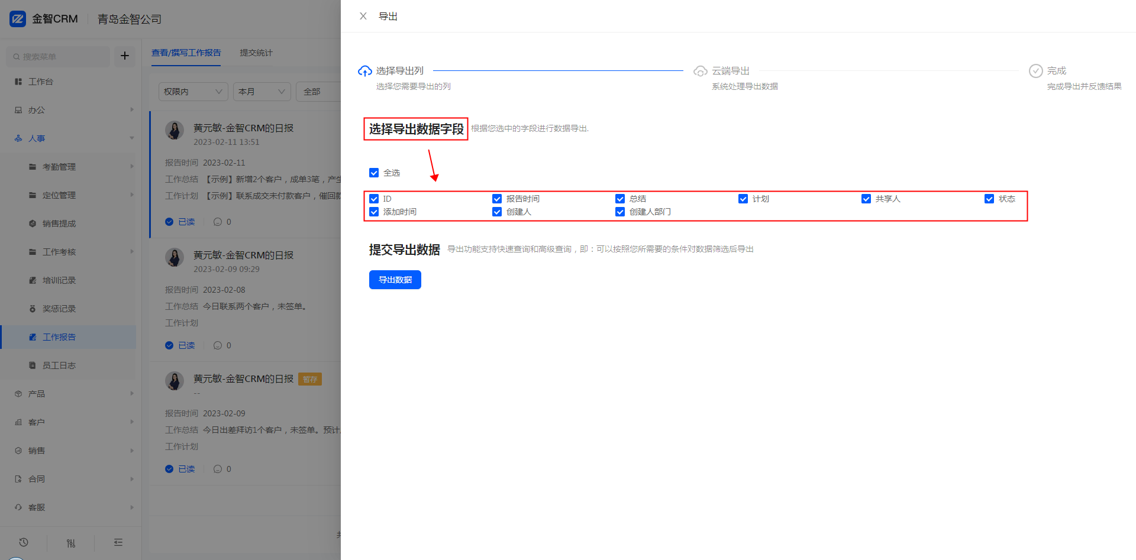Uncheck the ID field checkbox
This screenshot has height=560, width=1136.
pyautogui.click(x=374, y=199)
